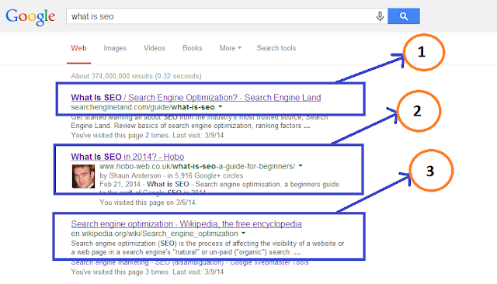This screenshot has height=284, width=497.
Task: Switch to the Images tab
Action: click(x=115, y=48)
